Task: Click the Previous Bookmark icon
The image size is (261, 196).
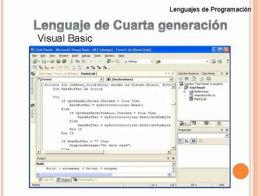Action: click(99, 68)
